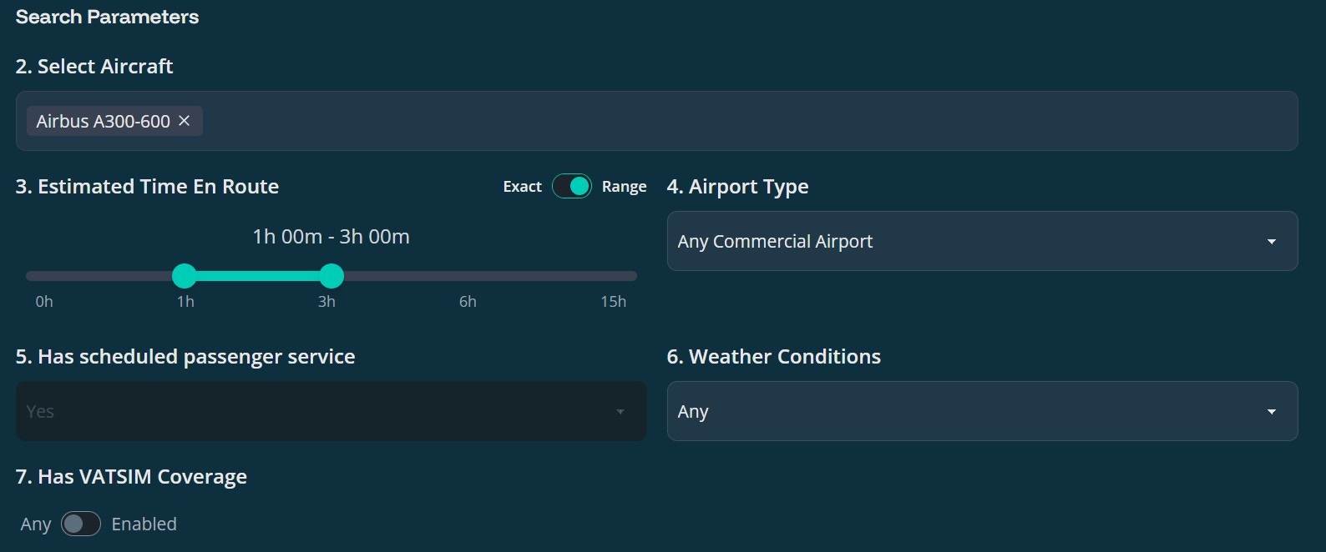The height and width of the screenshot is (552, 1326).
Task: Click the Range label for time mode
Action: (624, 187)
